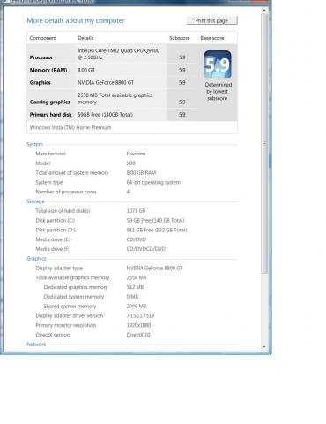This screenshot has width=326, height=424.
Task: Click the '8.00 GB' memory details cell
Action: click(86, 70)
